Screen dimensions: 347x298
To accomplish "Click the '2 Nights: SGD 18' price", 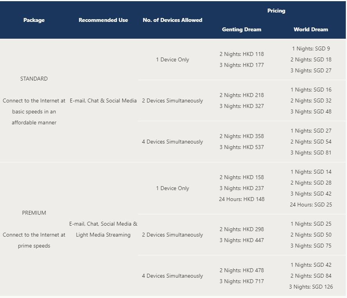I will click(x=311, y=59).
